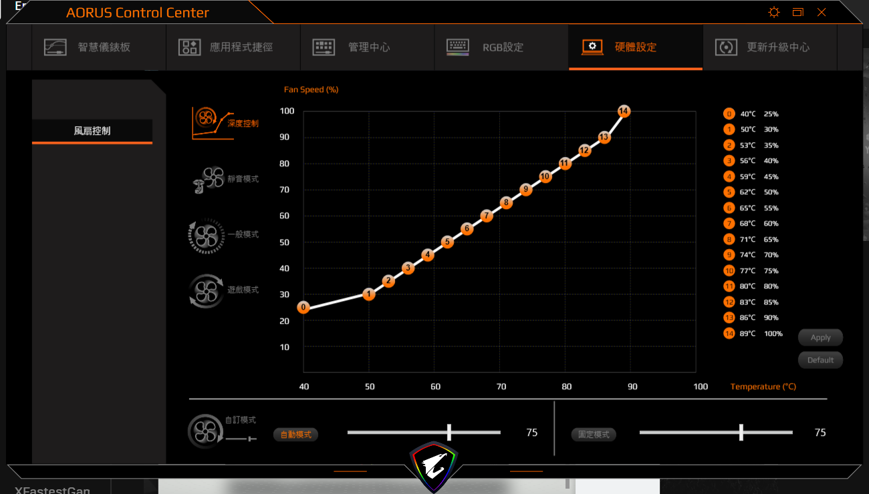
Task: Click legend entry 1 with 50°C 30%
Action: click(751, 130)
